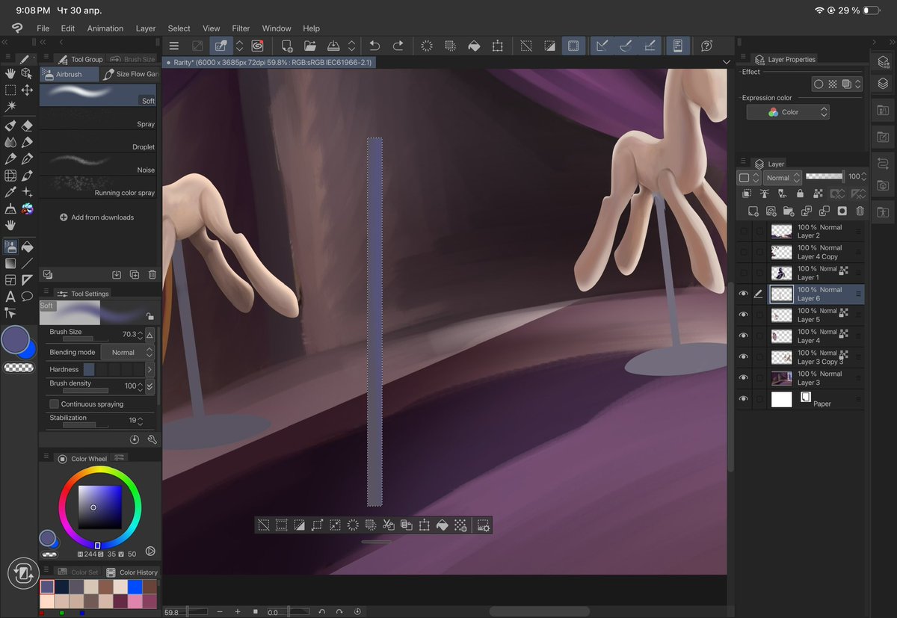Hide Layer 4 with its eye icon

(743, 336)
